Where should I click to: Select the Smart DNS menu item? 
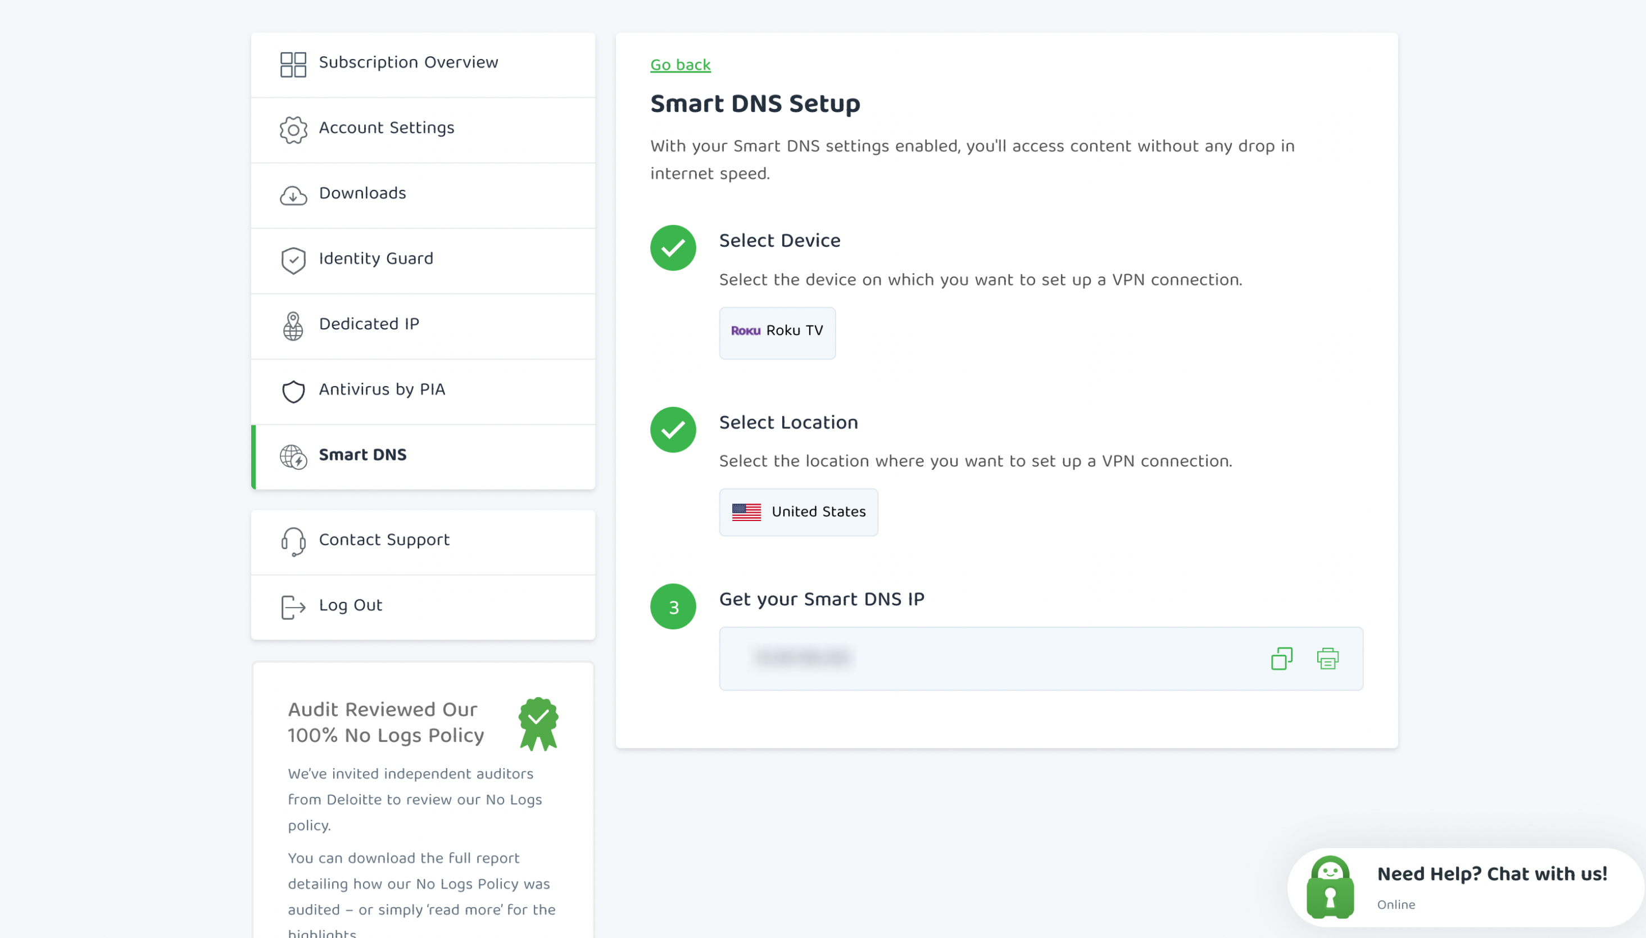tap(423, 457)
